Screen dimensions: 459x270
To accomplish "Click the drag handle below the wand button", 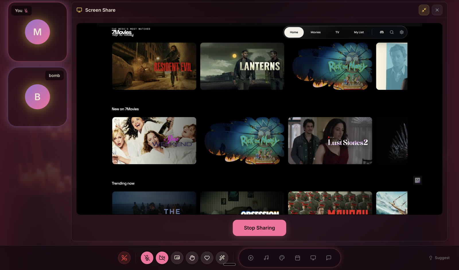I will coord(229,264).
